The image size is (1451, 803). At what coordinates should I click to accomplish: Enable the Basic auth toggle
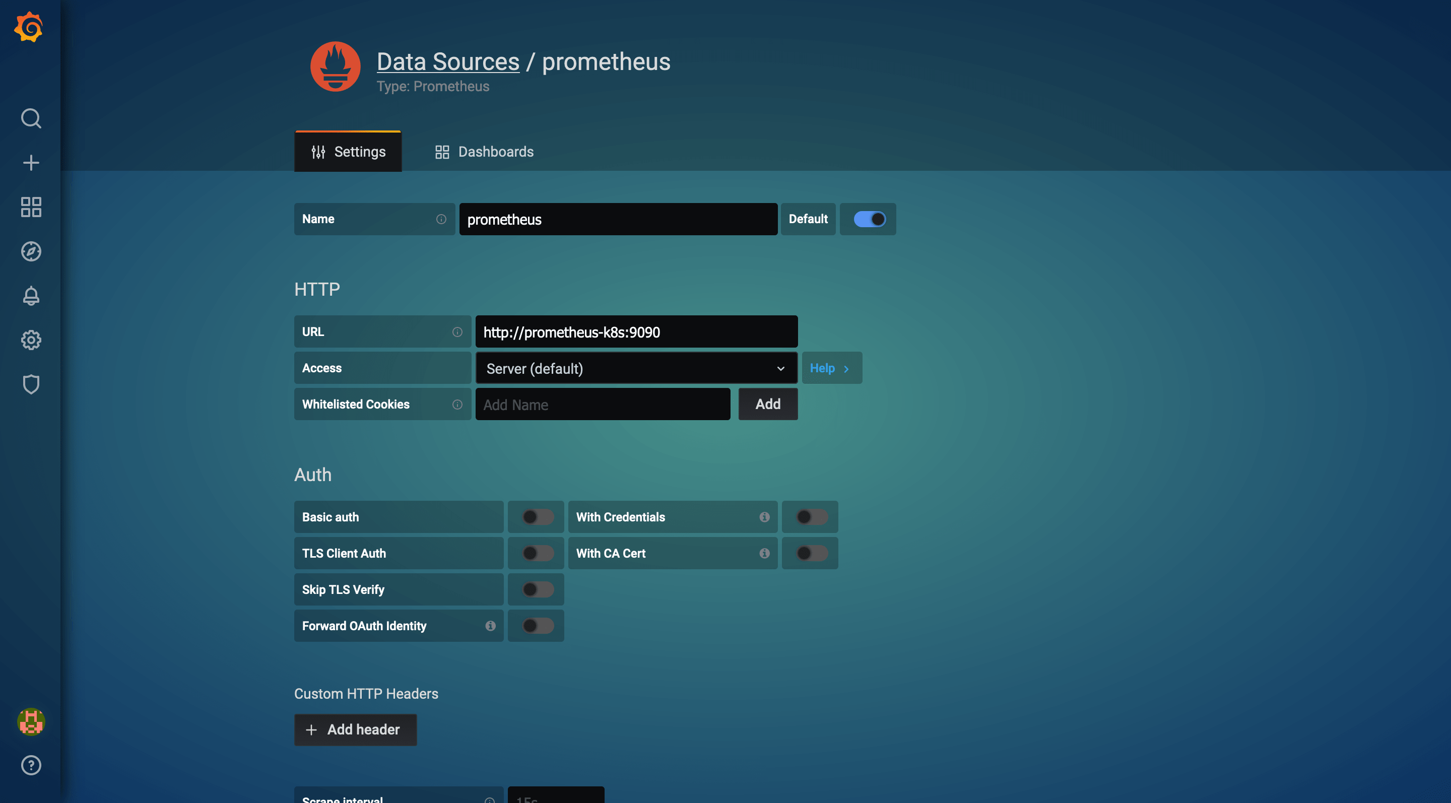click(537, 517)
